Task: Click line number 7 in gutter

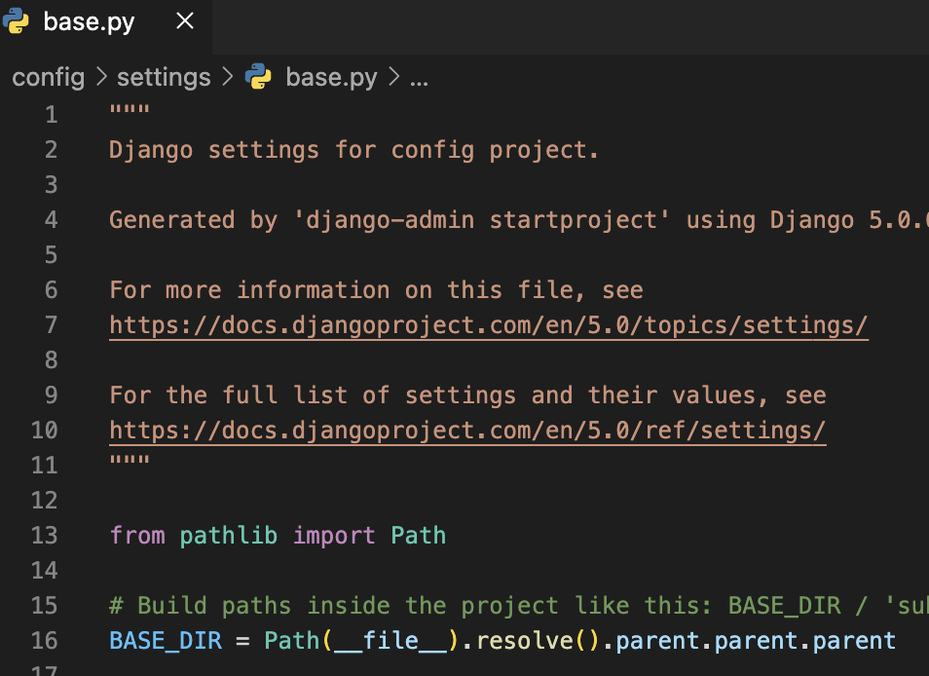Action: pos(52,325)
